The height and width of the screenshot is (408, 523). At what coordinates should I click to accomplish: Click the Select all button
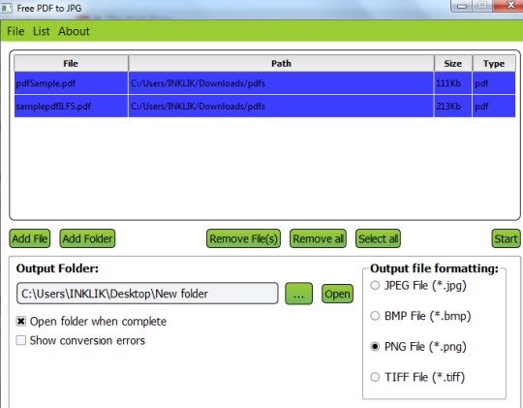pyautogui.click(x=378, y=238)
